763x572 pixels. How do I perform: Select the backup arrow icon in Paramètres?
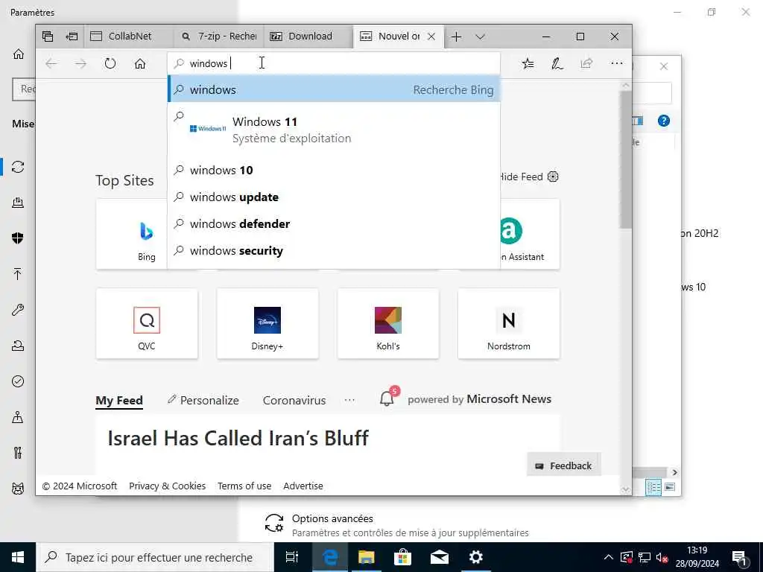pos(18,274)
